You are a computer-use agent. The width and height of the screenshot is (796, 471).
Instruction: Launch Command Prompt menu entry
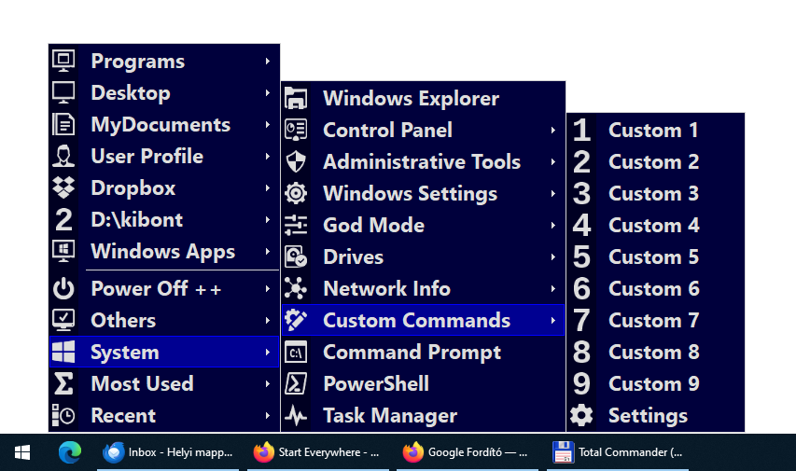412,353
